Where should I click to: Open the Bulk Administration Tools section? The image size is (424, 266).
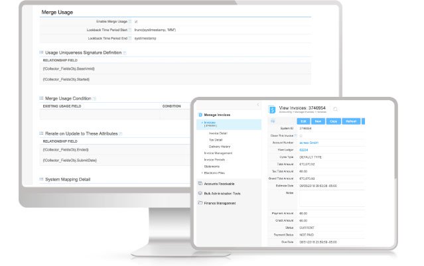click(222, 194)
